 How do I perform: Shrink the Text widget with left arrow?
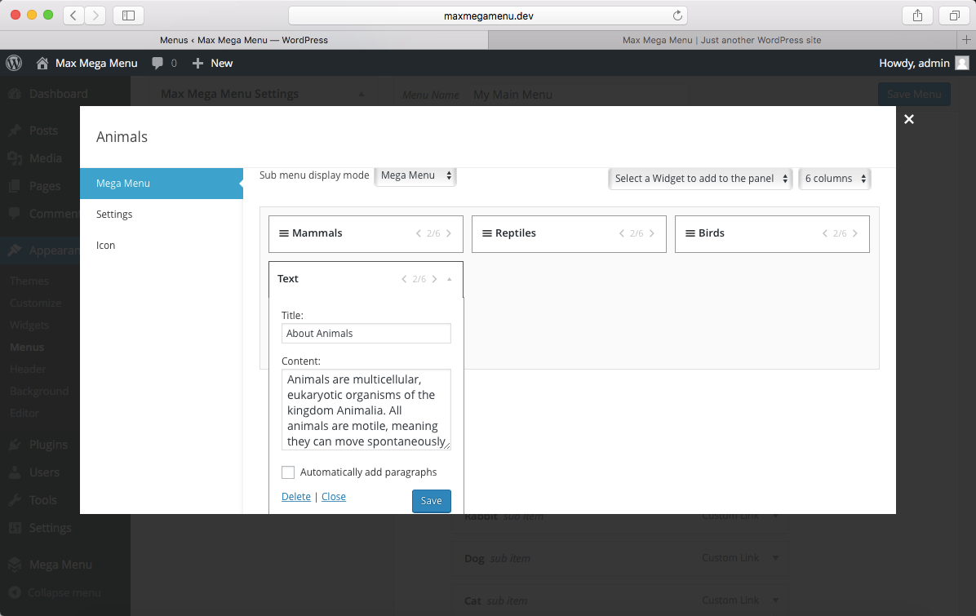[404, 279]
